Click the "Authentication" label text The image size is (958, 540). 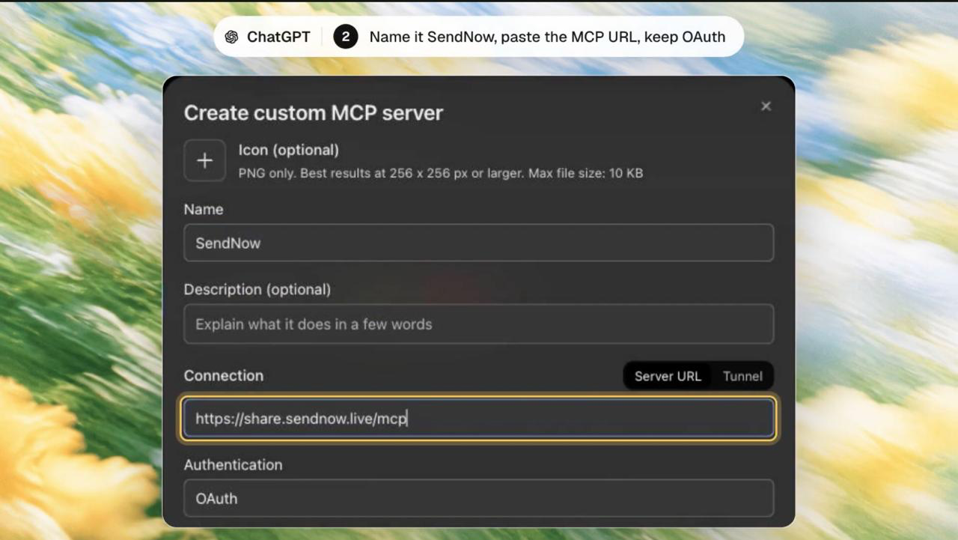tap(234, 464)
